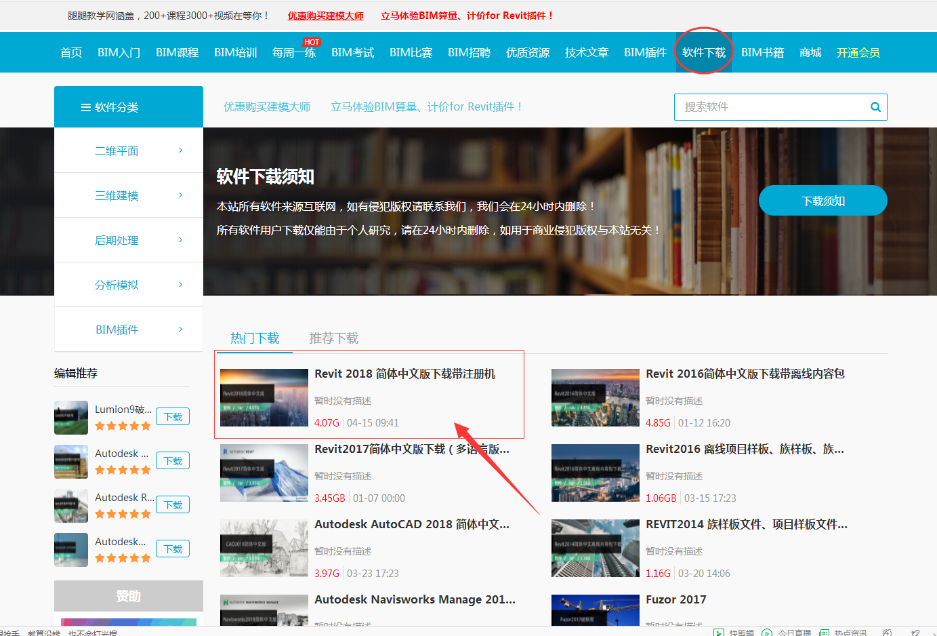
Task: Expand the 分析模拟 category chevron
Action: (180, 285)
